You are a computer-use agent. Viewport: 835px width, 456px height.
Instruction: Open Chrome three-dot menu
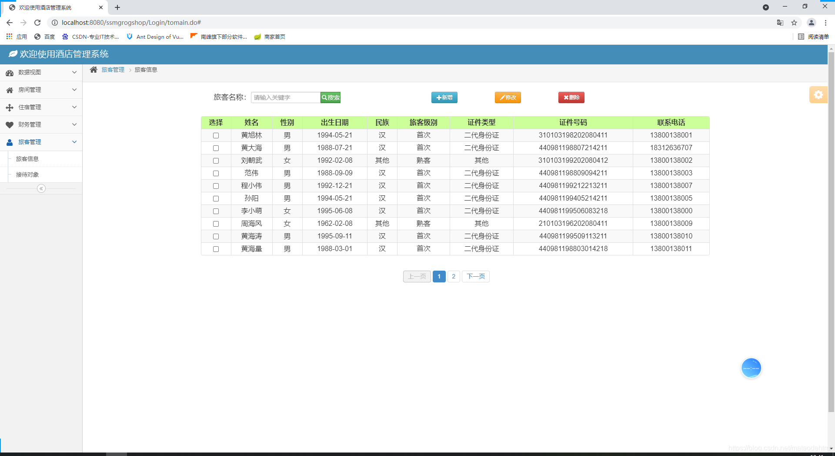tap(826, 23)
